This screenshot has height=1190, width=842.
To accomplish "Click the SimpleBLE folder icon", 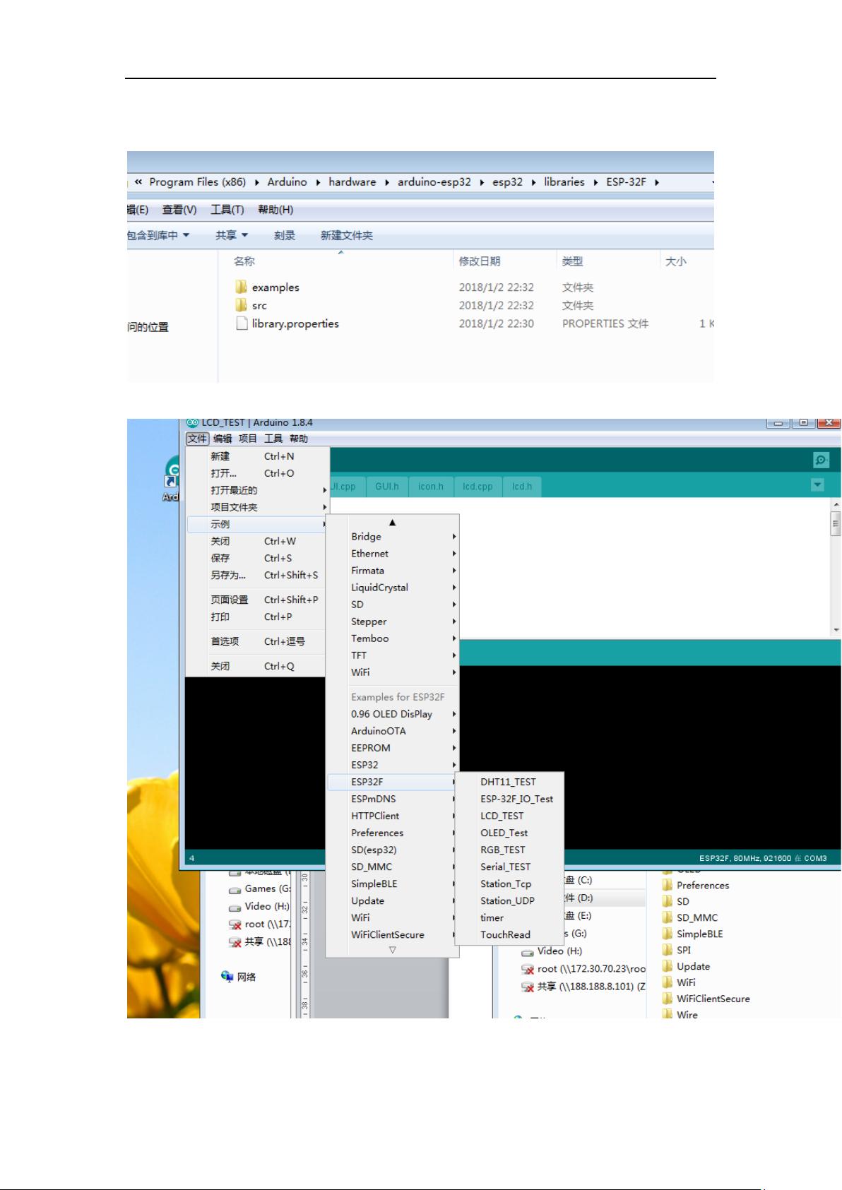I will pyautogui.click(x=668, y=934).
